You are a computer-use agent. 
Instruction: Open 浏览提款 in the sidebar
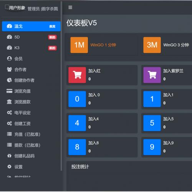(x=31, y=102)
